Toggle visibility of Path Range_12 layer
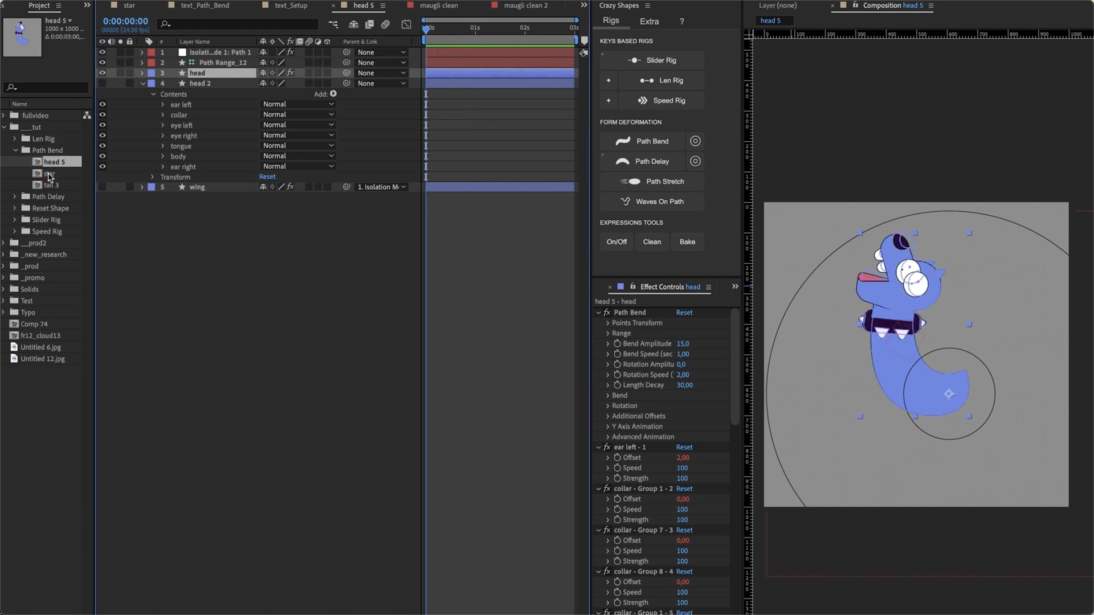Viewport: 1094px width, 615px height. point(103,63)
